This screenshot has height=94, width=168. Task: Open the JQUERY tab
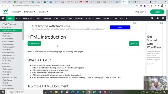click(107, 18)
